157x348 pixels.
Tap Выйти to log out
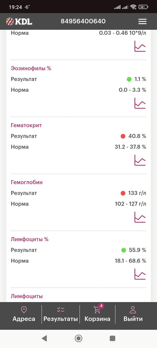(133, 314)
